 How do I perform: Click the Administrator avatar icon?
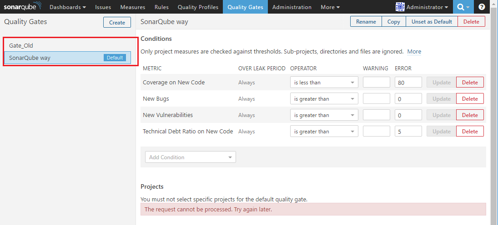click(400, 7)
